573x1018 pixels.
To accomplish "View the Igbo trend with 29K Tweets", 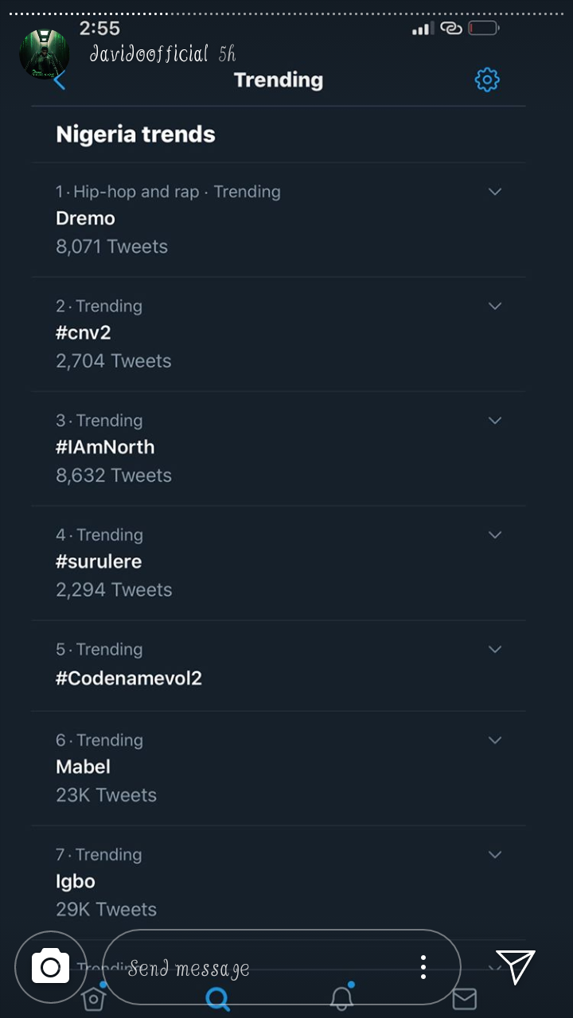I will pyautogui.click(x=76, y=881).
